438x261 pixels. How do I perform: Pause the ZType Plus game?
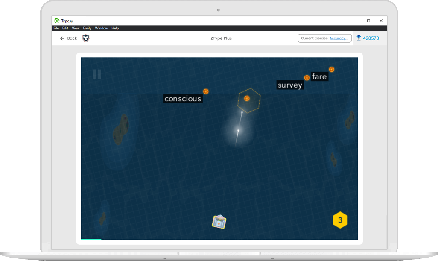tap(97, 74)
